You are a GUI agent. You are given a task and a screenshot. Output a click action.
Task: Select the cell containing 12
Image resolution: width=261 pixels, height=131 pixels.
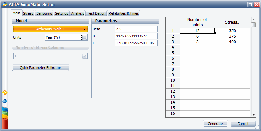click(197, 30)
